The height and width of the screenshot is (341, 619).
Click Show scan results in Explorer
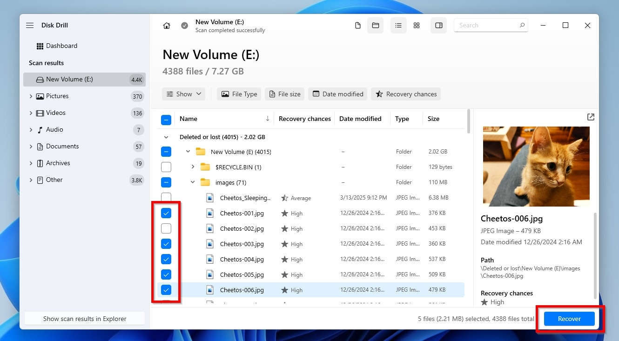pos(85,319)
